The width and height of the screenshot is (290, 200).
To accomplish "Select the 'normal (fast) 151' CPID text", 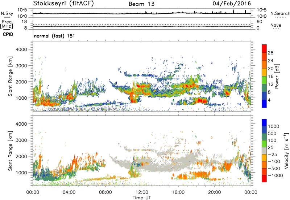I will [55, 36].
